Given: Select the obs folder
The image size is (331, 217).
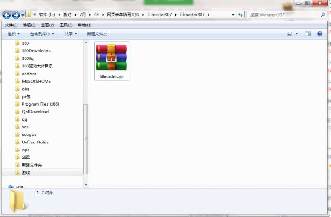Looking at the screenshot, I should pyautogui.click(x=26, y=89).
